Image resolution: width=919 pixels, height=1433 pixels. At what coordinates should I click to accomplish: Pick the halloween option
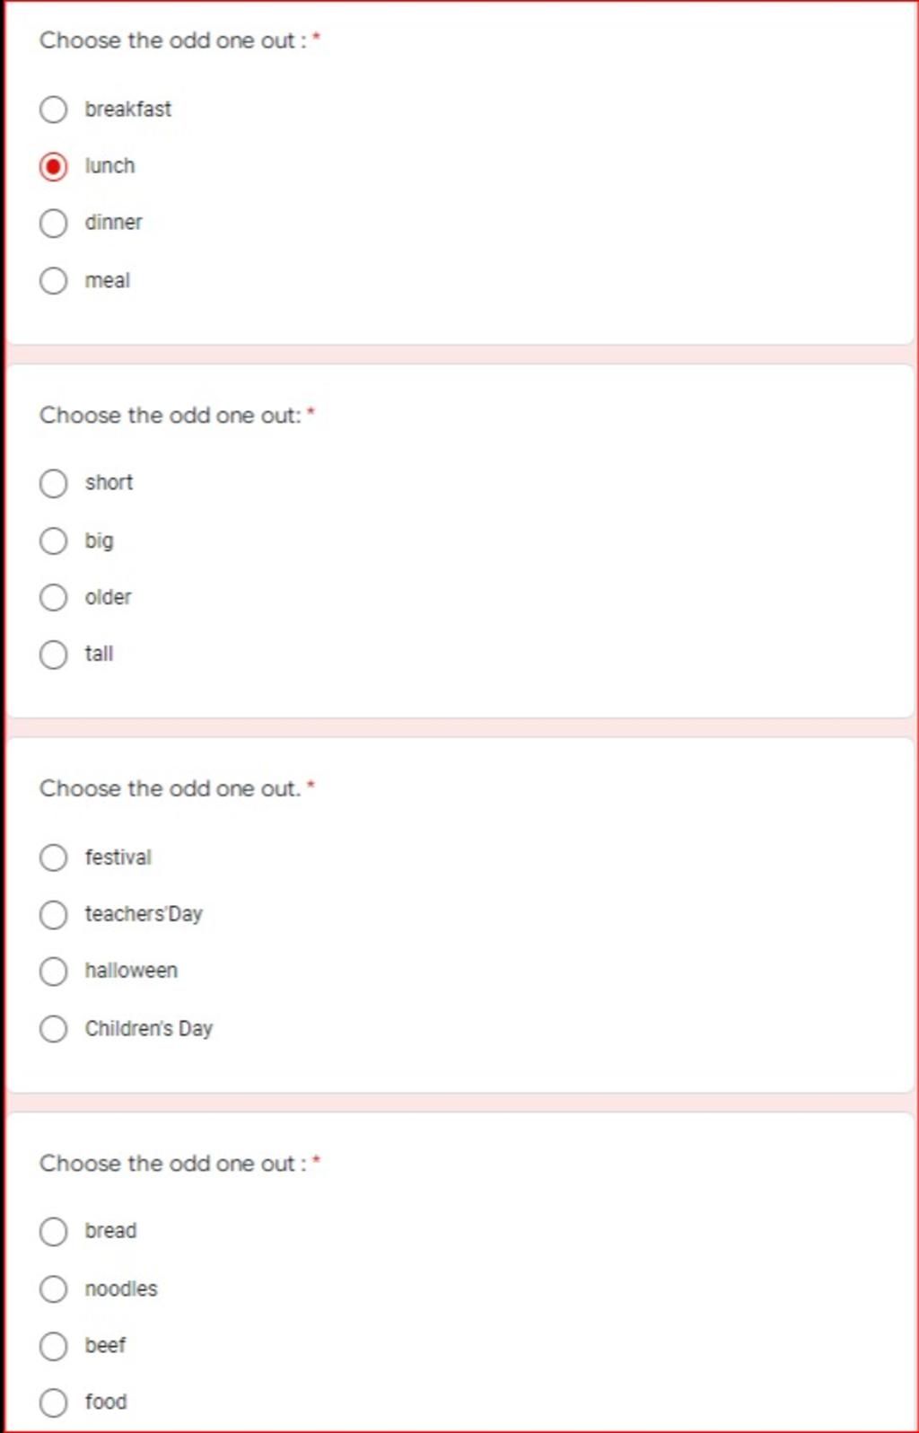coord(53,971)
